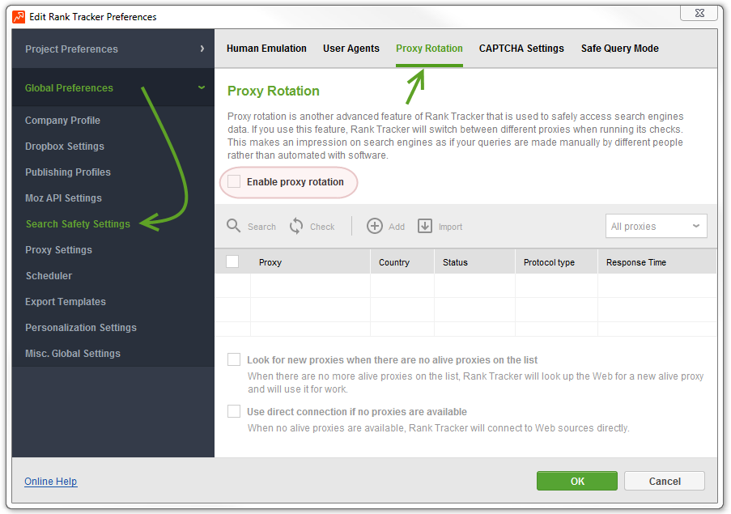This screenshot has height=514, width=731.
Task: Click the Add label in proxy toolbar
Action: pos(397,227)
